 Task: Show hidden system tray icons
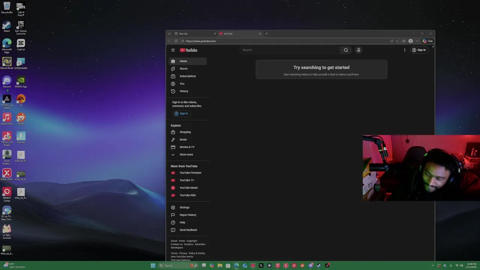pos(433,265)
